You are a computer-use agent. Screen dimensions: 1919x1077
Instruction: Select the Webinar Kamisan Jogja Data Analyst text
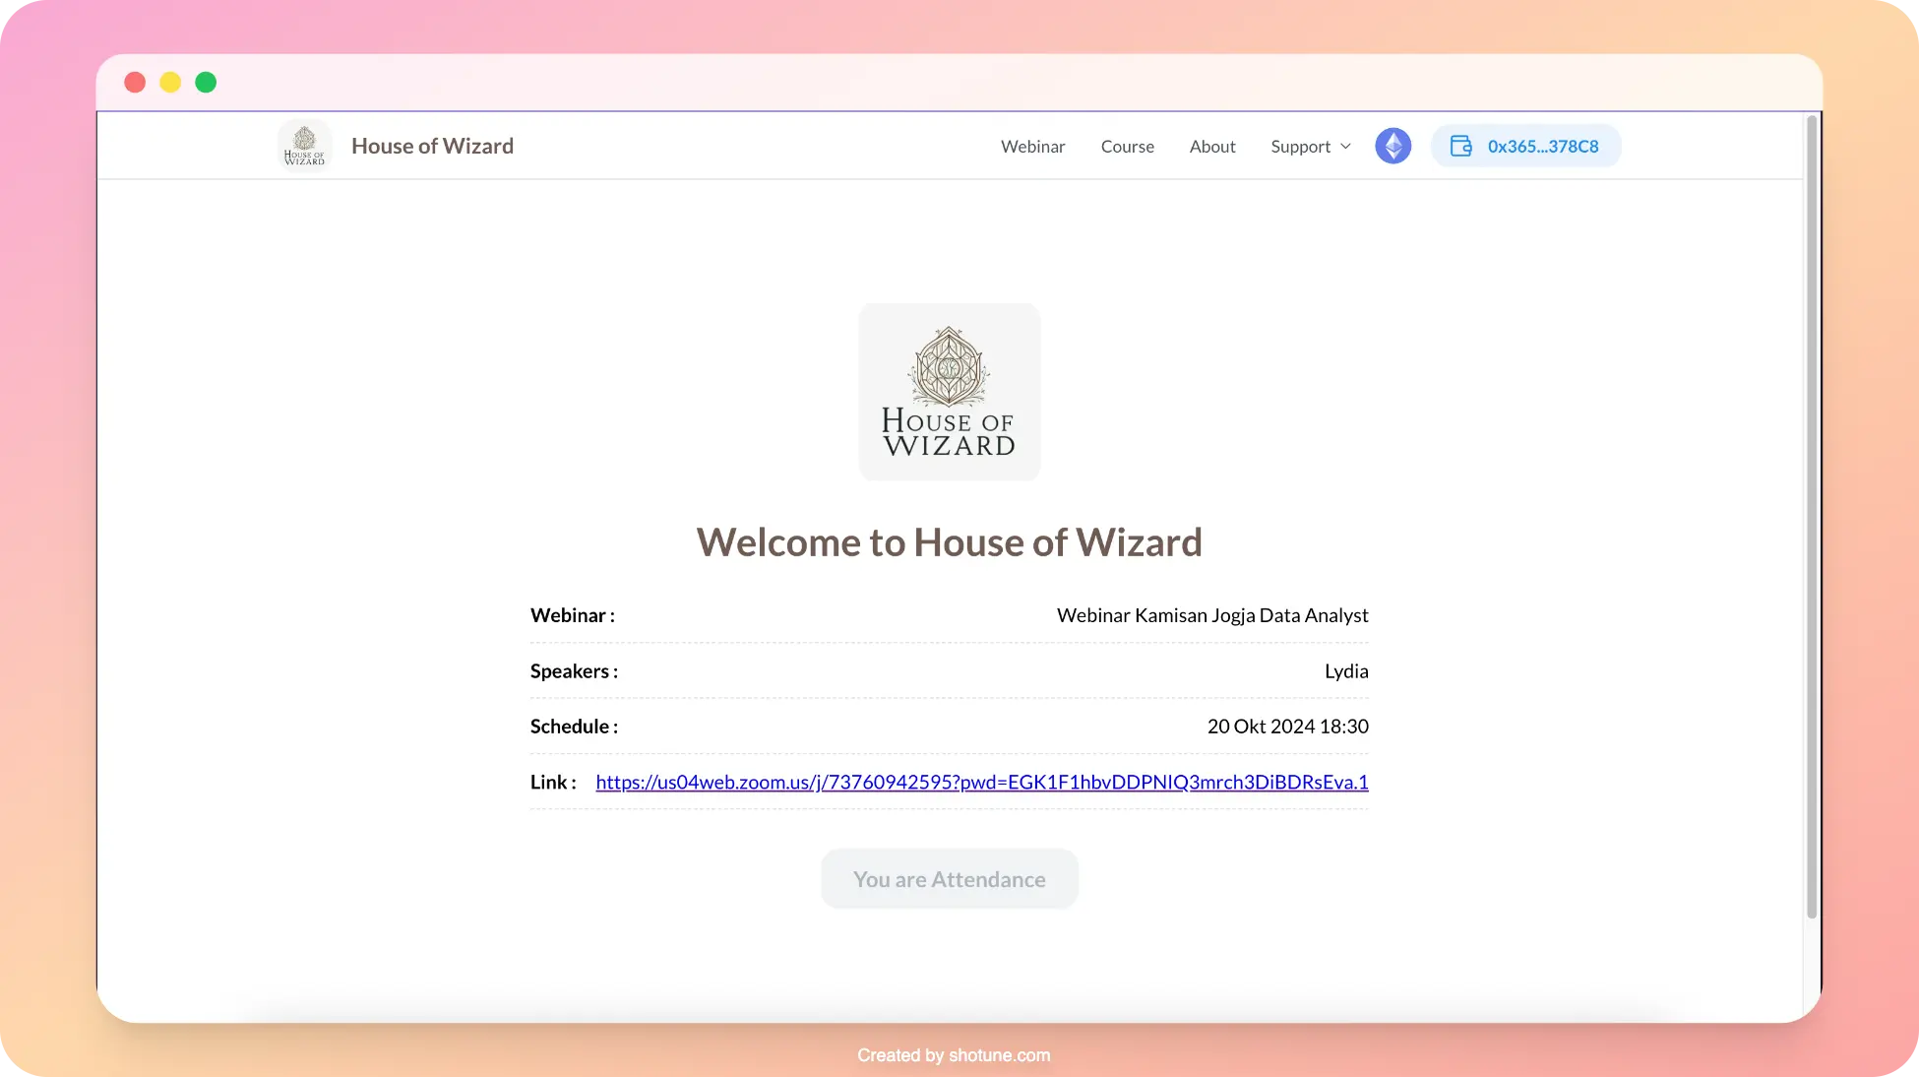(1212, 615)
